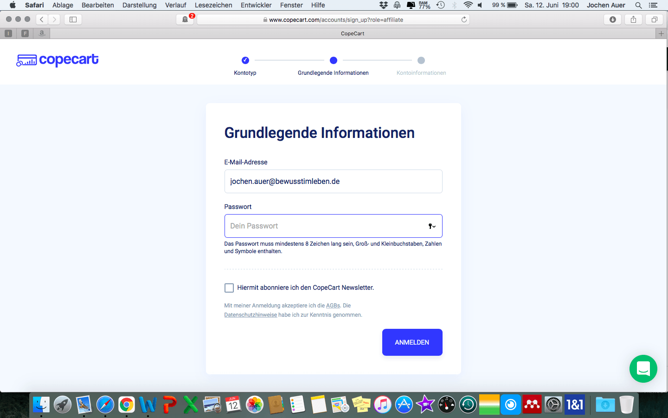This screenshot has height=418, width=668.
Task: Open the Datenschutzhinweise link
Action: (x=250, y=315)
